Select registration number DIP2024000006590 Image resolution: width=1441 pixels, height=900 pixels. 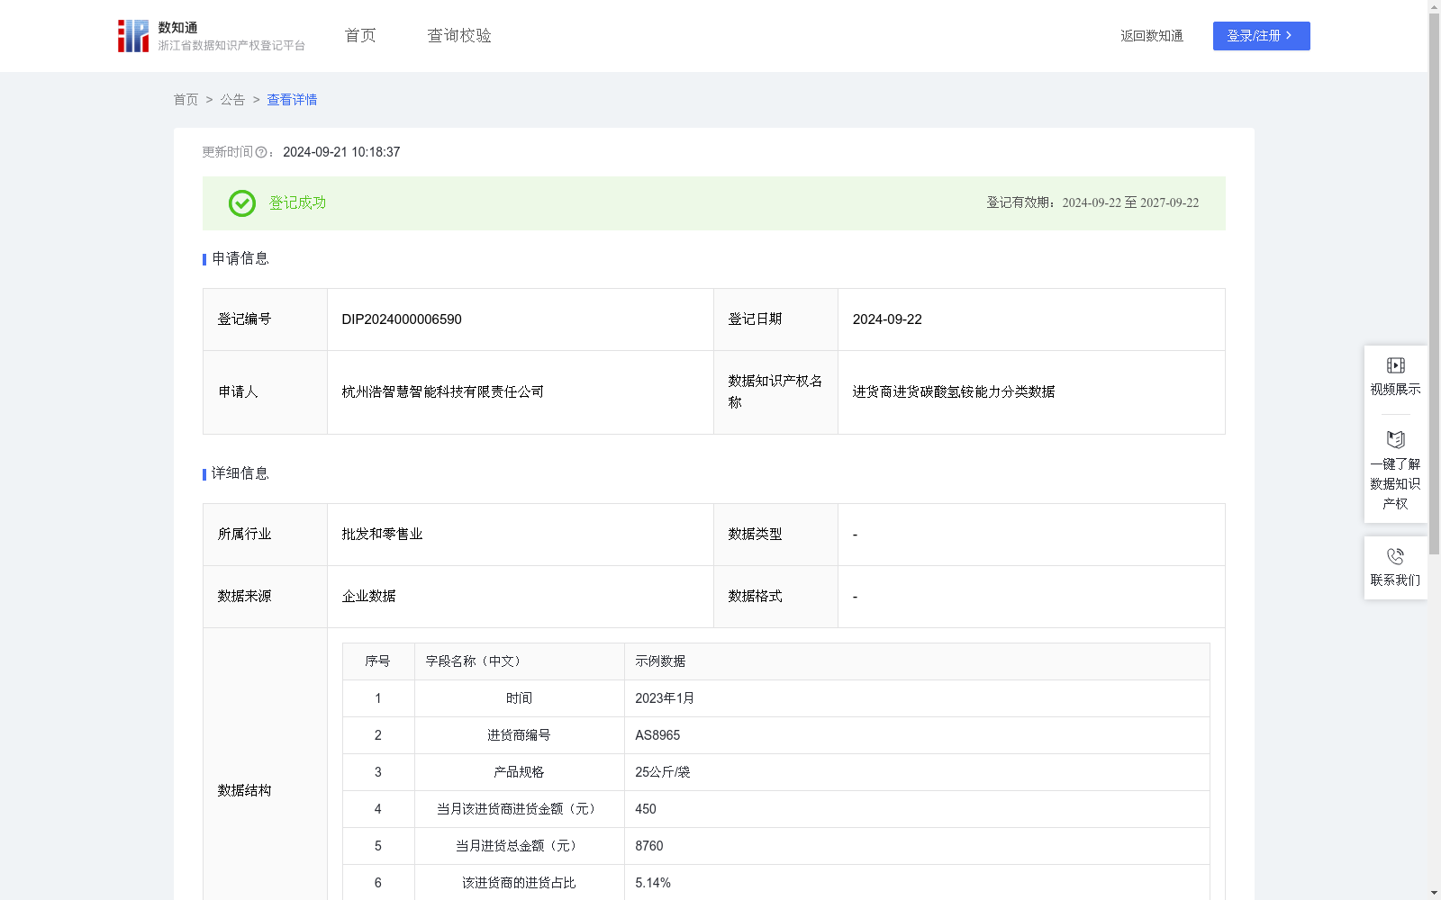click(402, 319)
